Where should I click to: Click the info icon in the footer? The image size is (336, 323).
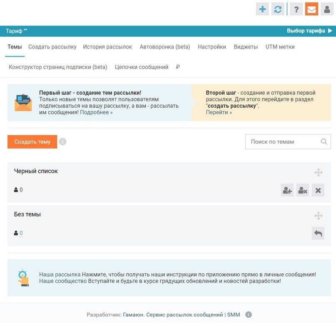249,315
